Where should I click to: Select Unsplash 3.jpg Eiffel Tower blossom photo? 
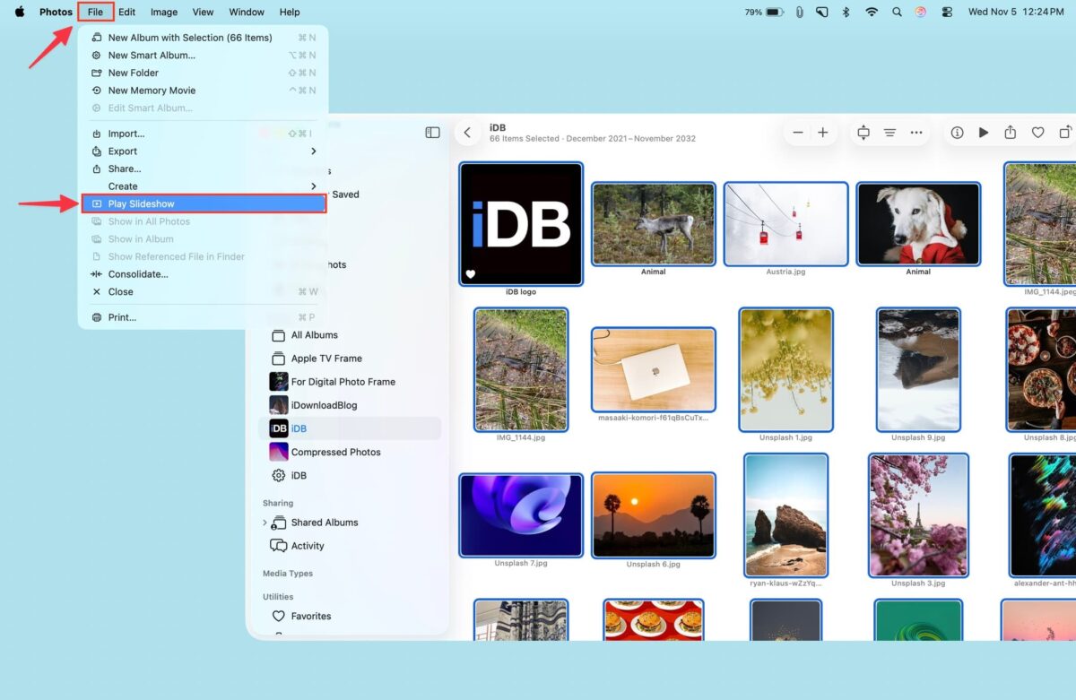(918, 515)
